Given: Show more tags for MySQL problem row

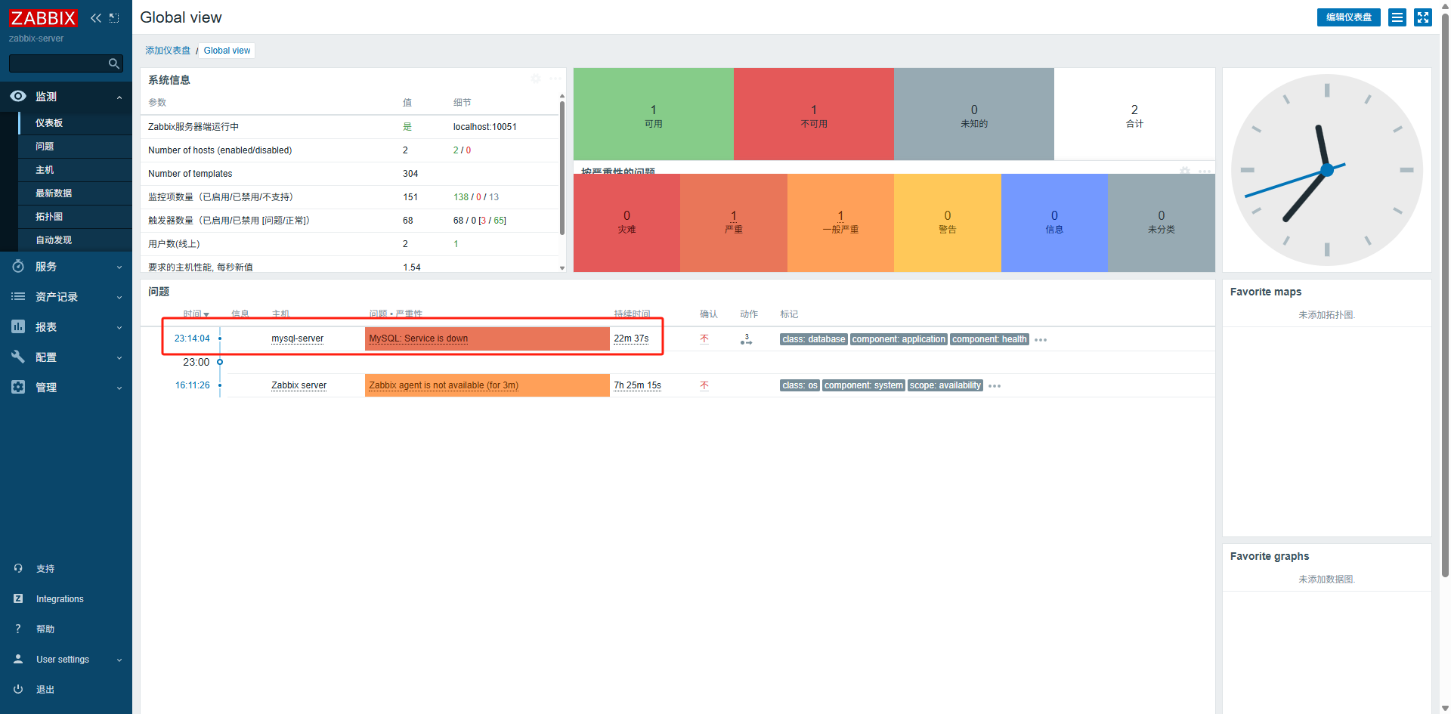Looking at the screenshot, I should pyautogui.click(x=1041, y=340).
